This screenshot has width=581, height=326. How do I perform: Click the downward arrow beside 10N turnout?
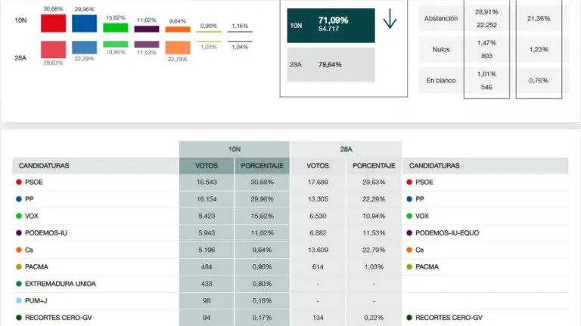pyautogui.click(x=390, y=20)
